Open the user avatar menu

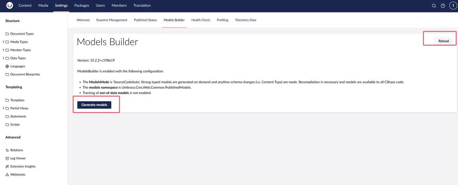[453, 6]
